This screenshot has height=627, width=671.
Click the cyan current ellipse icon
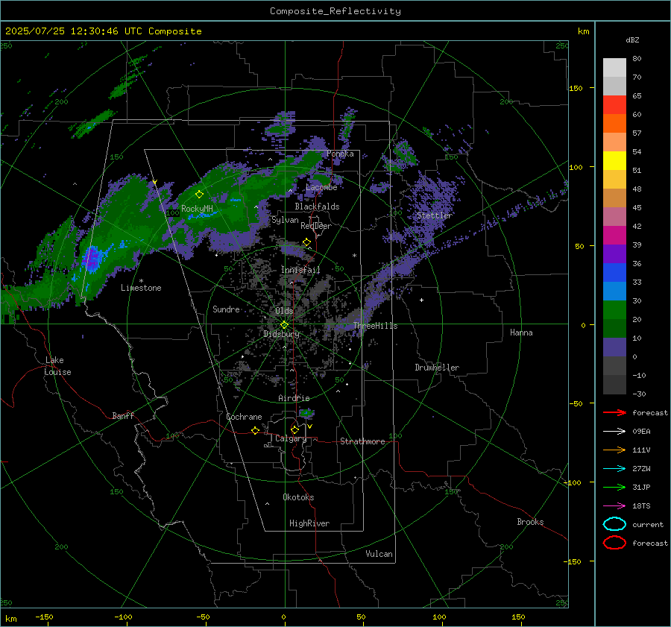pos(614,524)
